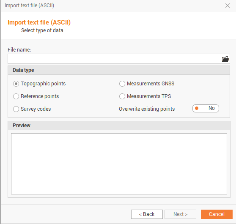This screenshot has width=236, height=224.
Task: Toggle Overwrite existing points switch
Action: point(206,108)
